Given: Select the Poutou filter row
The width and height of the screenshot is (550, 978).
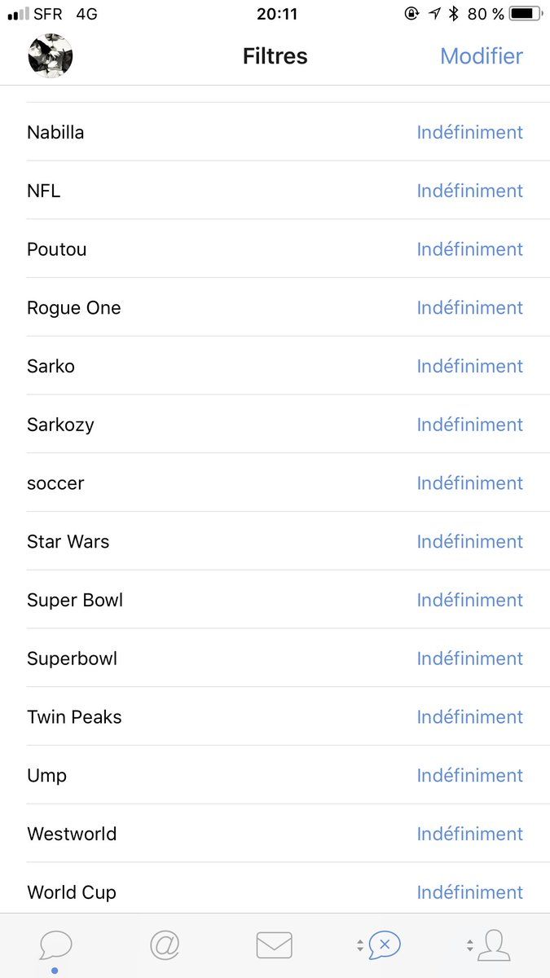Looking at the screenshot, I should point(57,249).
